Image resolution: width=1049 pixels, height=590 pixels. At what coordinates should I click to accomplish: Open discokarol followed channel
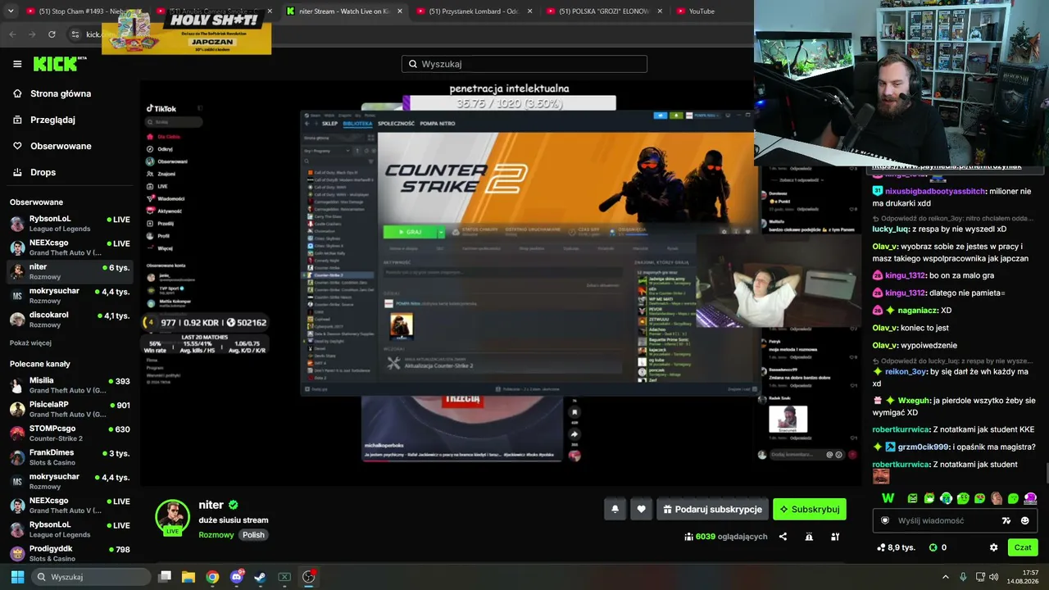tap(70, 320)
